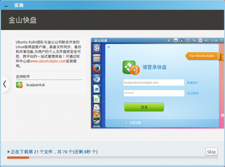This screenshot has width=225, height=167.
Task: Open the file manager dock icon
Action: click(97, 58)
